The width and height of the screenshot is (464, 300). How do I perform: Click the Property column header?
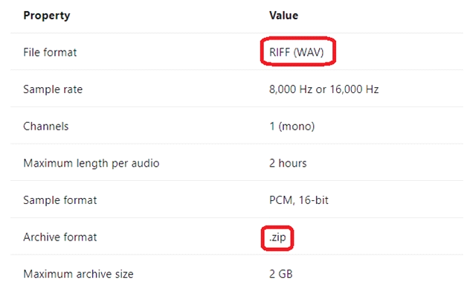click(47, 16)
